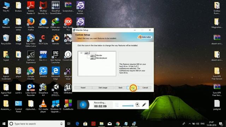Select the Endless Runn... folder icon
This screenshot has width=226, height=127.
point(217,8)
